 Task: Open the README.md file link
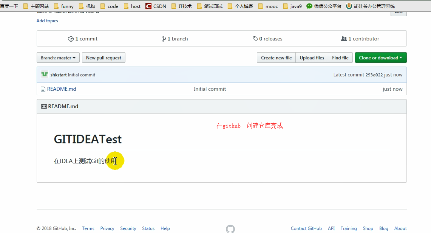62,89
